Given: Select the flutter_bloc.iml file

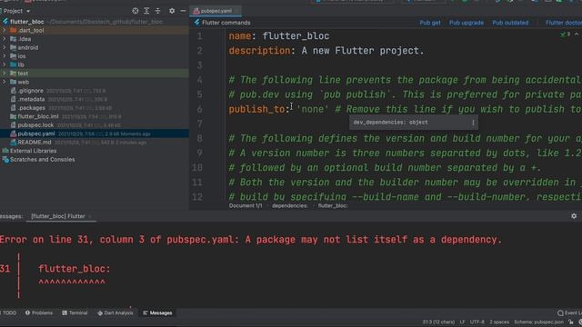Looking at the screenshot, I should click(38, 116).
